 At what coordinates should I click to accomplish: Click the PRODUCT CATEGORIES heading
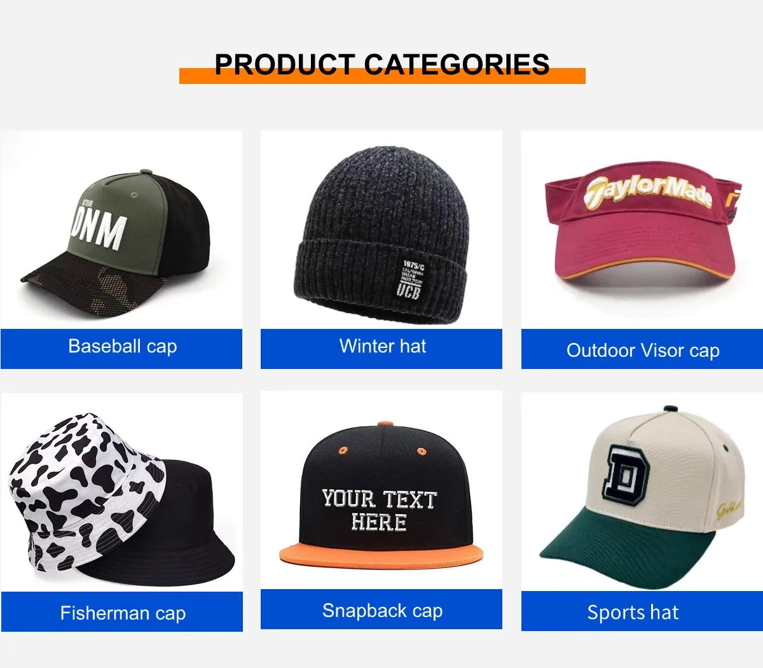(382, 65)
